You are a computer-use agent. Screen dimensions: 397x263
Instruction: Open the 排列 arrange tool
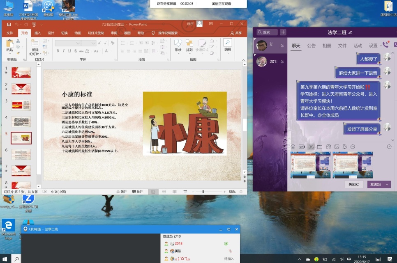[x=189, y=46]
